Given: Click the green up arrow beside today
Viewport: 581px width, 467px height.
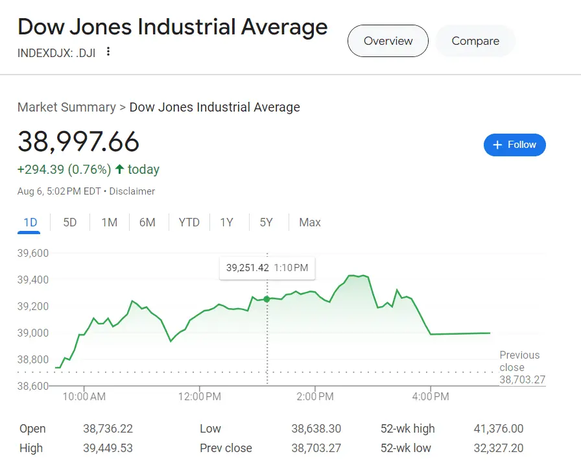Looking at the screenshot, I should coord(119,169).
